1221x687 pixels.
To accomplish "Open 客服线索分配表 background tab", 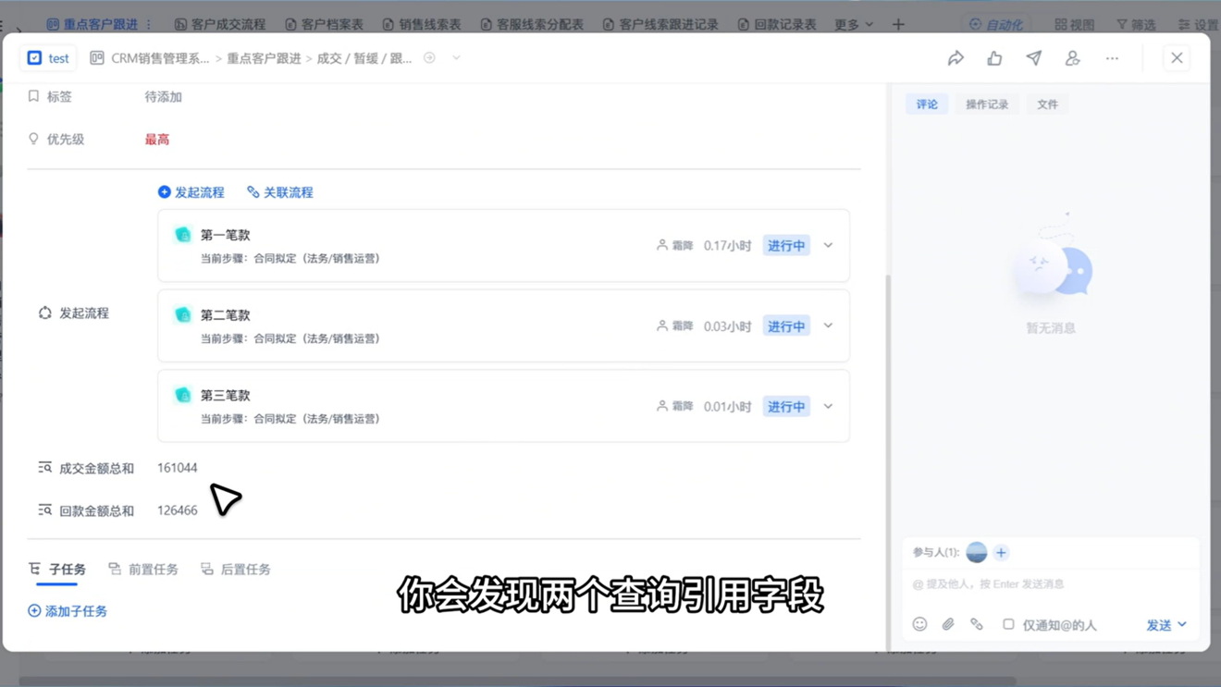I will point(532,24).
